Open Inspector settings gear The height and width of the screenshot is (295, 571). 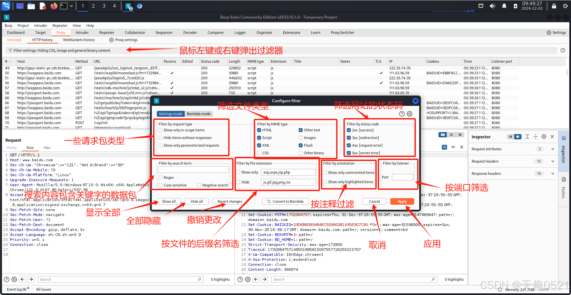pyautogui.click(x=544, y=137)
